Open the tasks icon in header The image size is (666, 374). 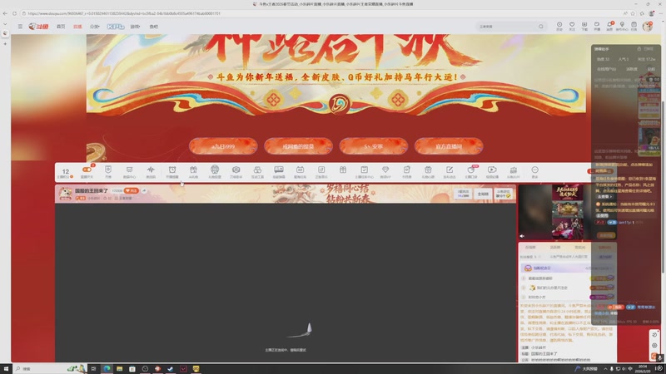634,27
